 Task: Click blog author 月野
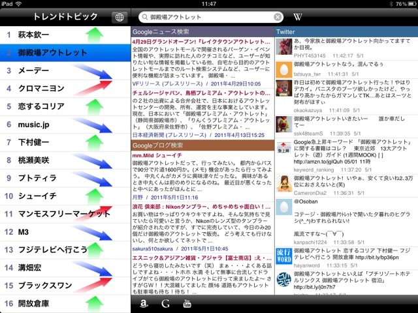[138, 198]
